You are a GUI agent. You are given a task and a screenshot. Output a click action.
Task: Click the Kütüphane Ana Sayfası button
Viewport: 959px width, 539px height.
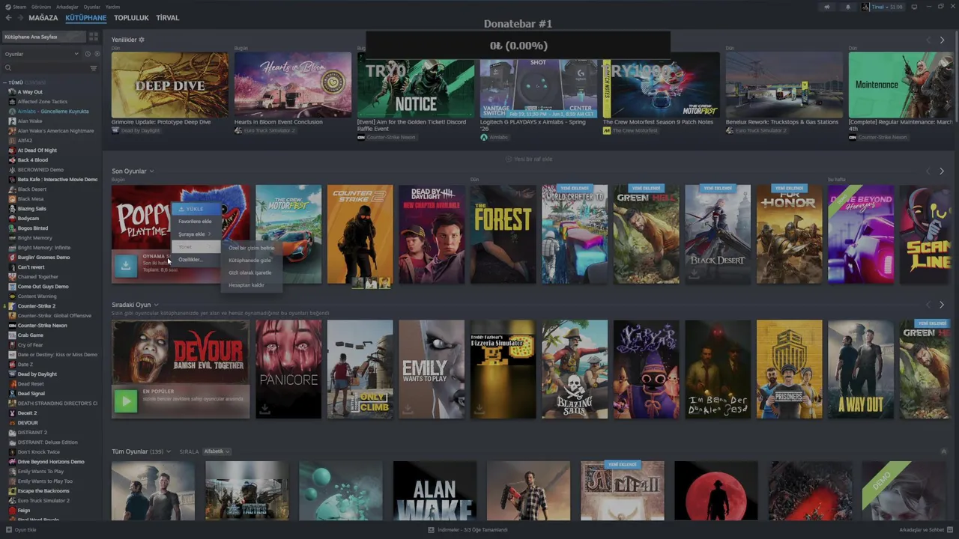tap(43, 37)
